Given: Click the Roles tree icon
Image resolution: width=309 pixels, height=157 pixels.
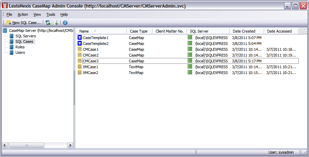Looking at the screenshot, I should (11, 47).
